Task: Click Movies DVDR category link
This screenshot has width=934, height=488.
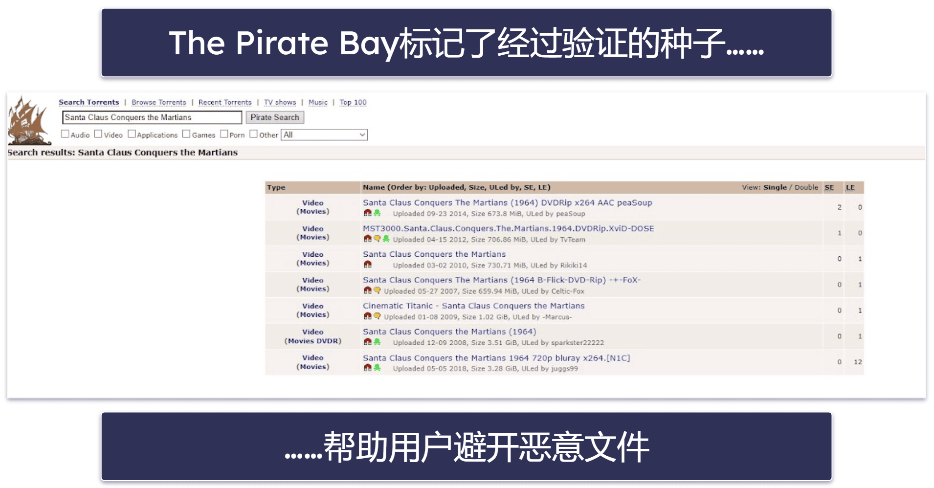Action: 313,341
